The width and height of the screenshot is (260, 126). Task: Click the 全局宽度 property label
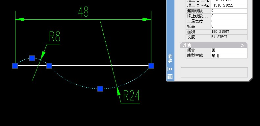195,21
